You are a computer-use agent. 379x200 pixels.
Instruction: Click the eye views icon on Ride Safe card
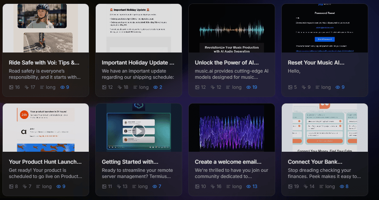(x=63, y=87)
